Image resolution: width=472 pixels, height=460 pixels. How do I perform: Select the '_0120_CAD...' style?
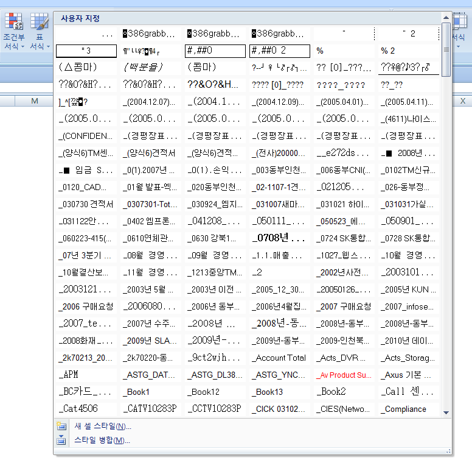pos(86,187)
